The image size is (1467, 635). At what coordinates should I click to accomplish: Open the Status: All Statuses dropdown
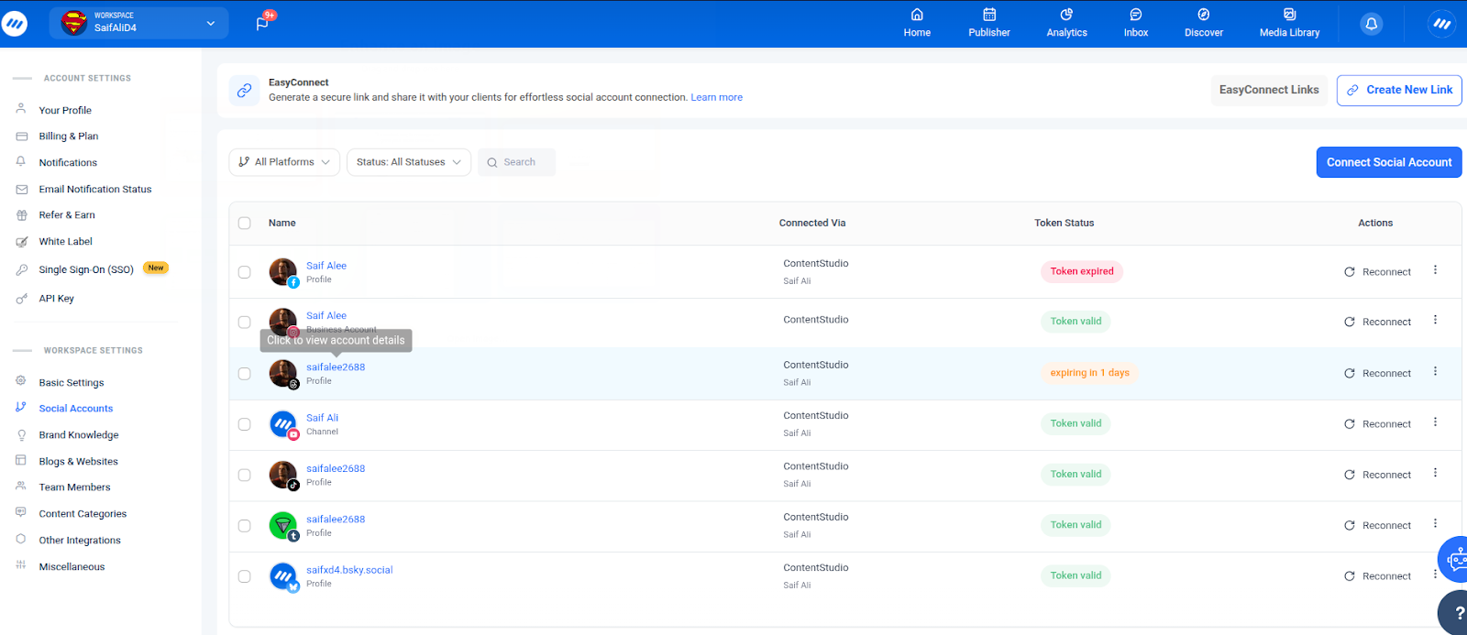[409, 162]
